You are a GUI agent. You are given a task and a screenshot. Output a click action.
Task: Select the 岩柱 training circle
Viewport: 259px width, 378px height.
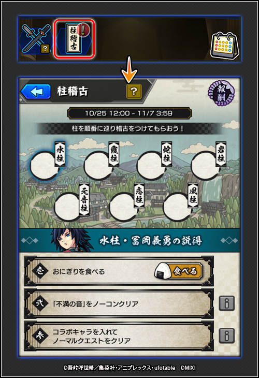(x=206, y=166)
